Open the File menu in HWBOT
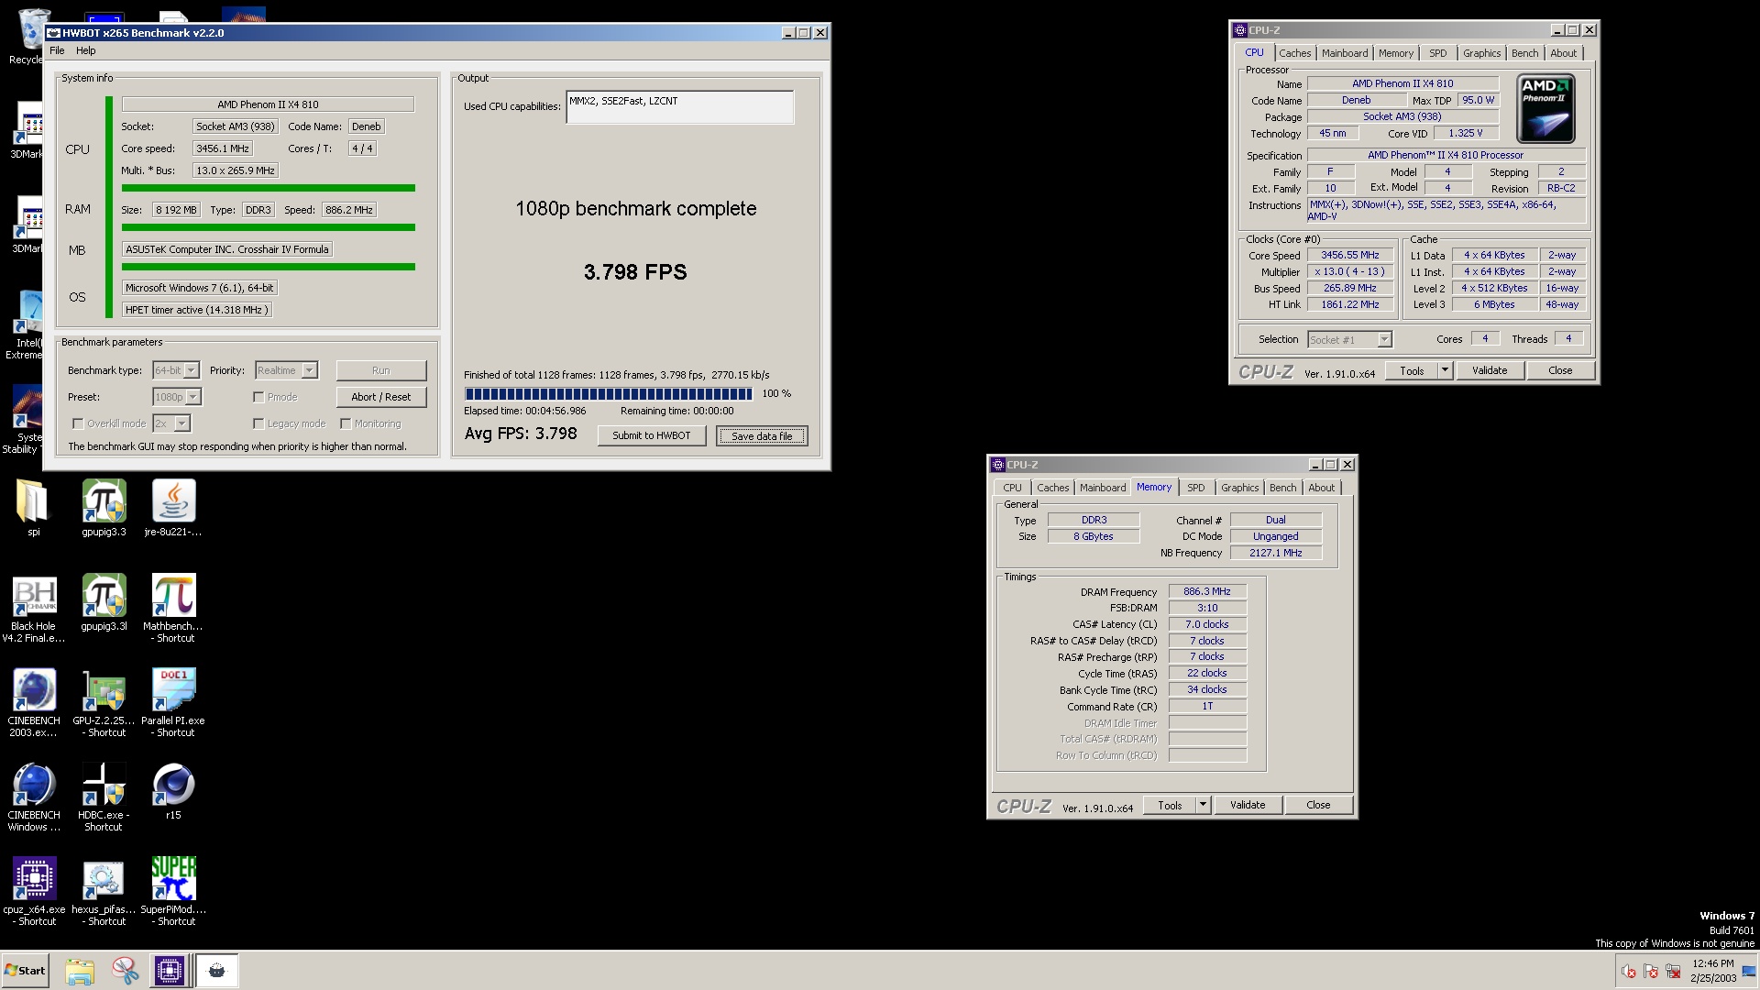The height and width of the screenshot is (990, 1760). coord(57,50)
